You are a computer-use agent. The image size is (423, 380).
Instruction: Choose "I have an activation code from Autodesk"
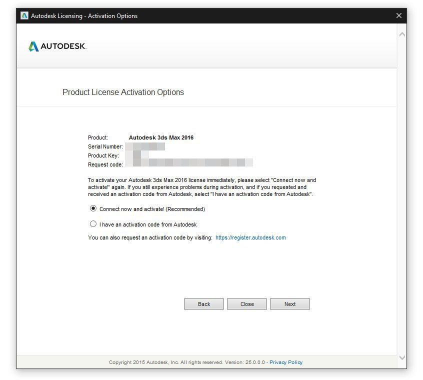pyautogui.click(x=93, y=224)
